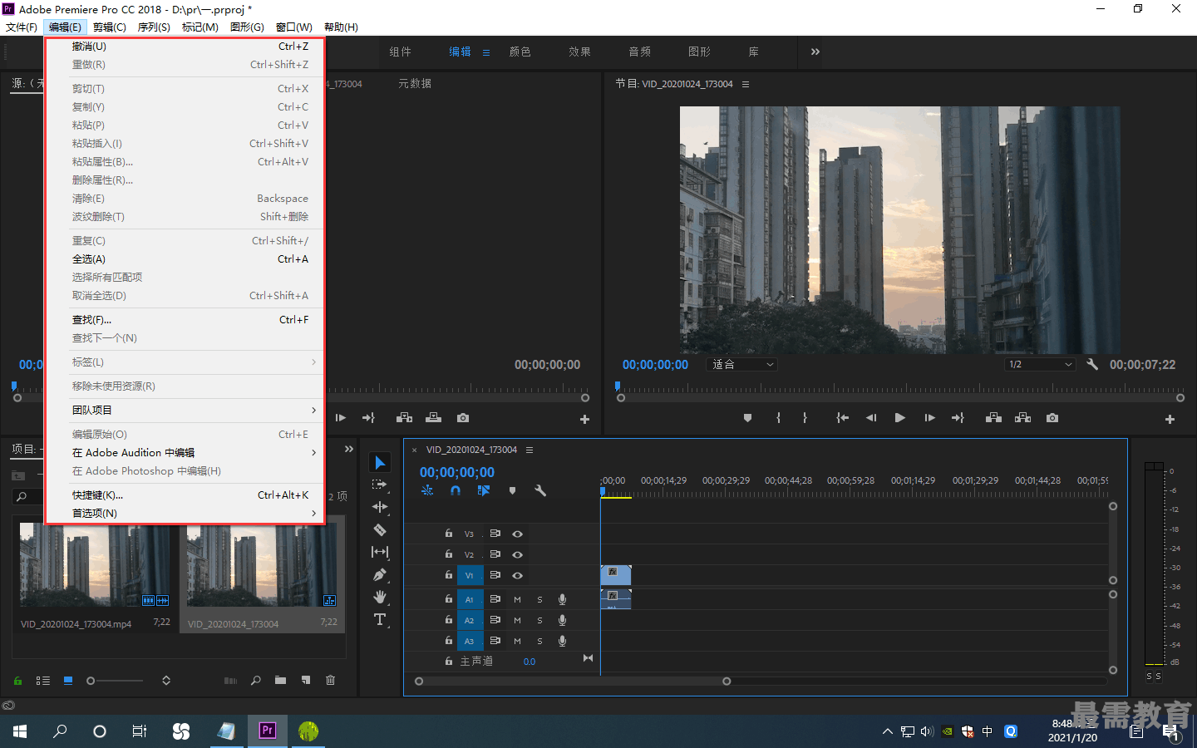1197x748 pixels.
Task: Click Find magnifier in Project panel footer
Action: point(256,680)
